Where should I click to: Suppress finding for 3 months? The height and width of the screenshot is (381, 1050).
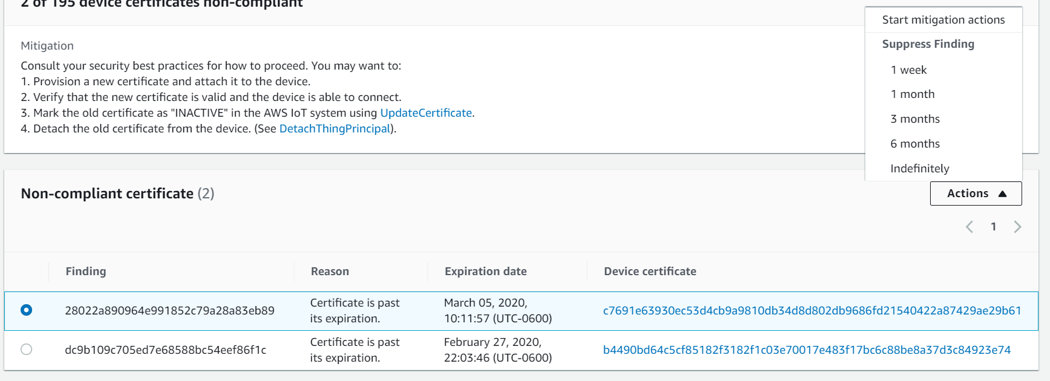click(915, 119)
